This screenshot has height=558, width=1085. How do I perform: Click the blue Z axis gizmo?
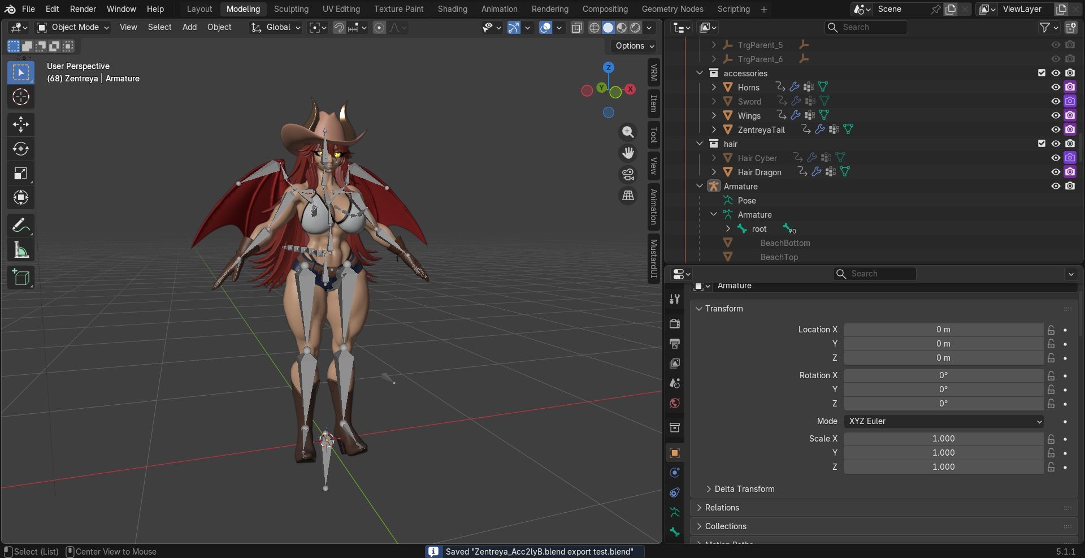pos(609,67)
